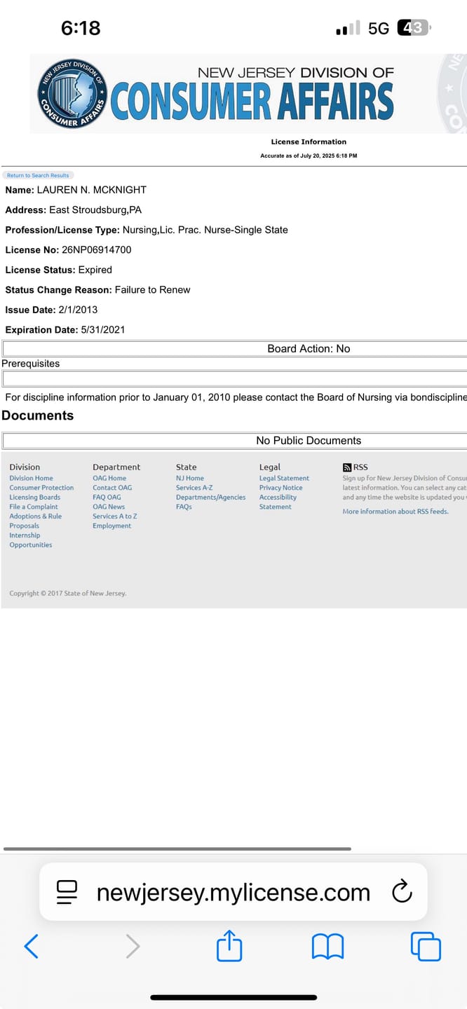Tap the Documents heading
The width and height of the screenshot is (467, 1009).
point(38,416)
